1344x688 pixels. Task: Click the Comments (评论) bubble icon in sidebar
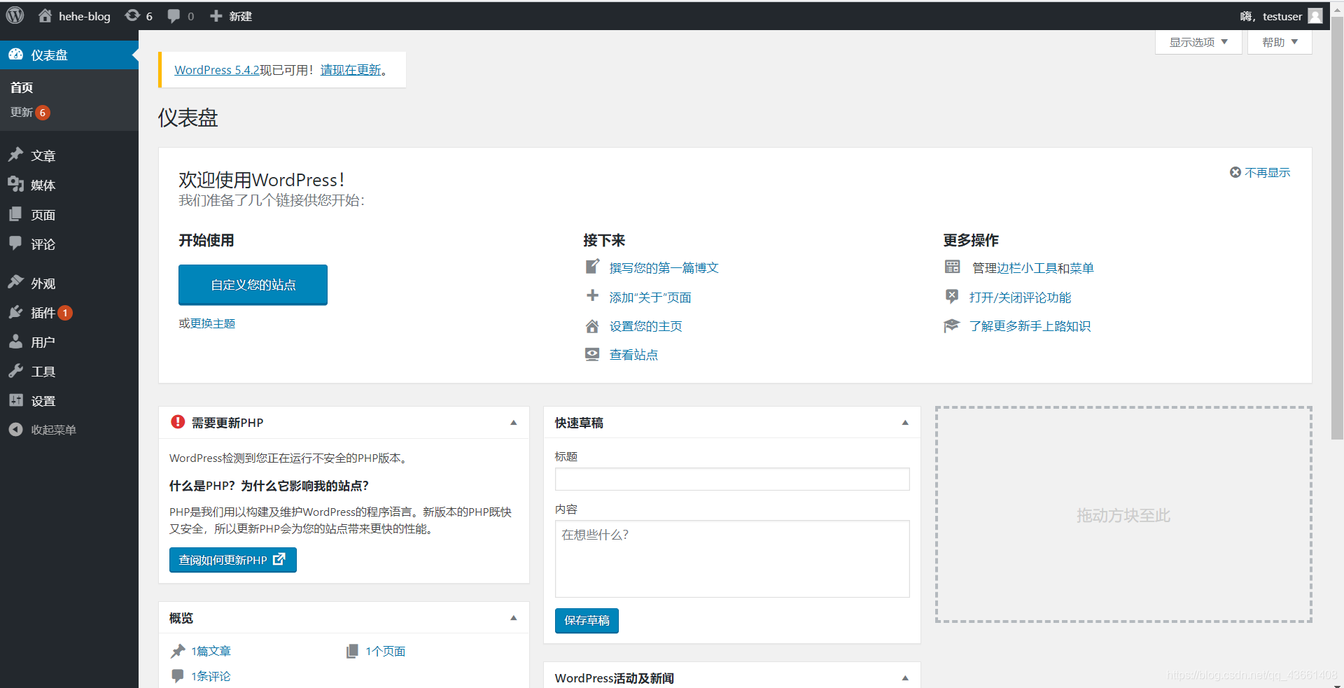(x=15, y=244)
